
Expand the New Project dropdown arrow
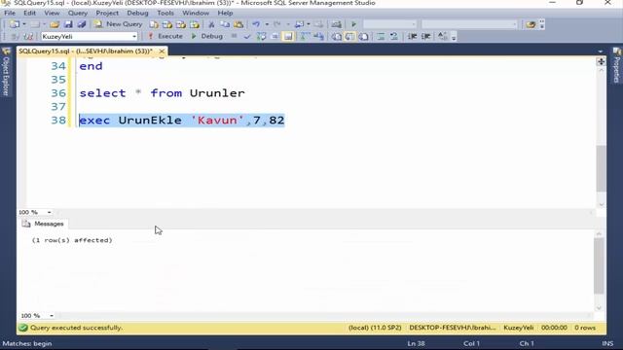pos(24,24)
